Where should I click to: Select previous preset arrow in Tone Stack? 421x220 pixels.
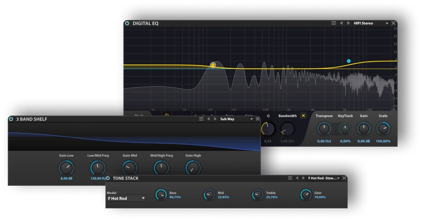pyautogui.click(x=297, y=178)
